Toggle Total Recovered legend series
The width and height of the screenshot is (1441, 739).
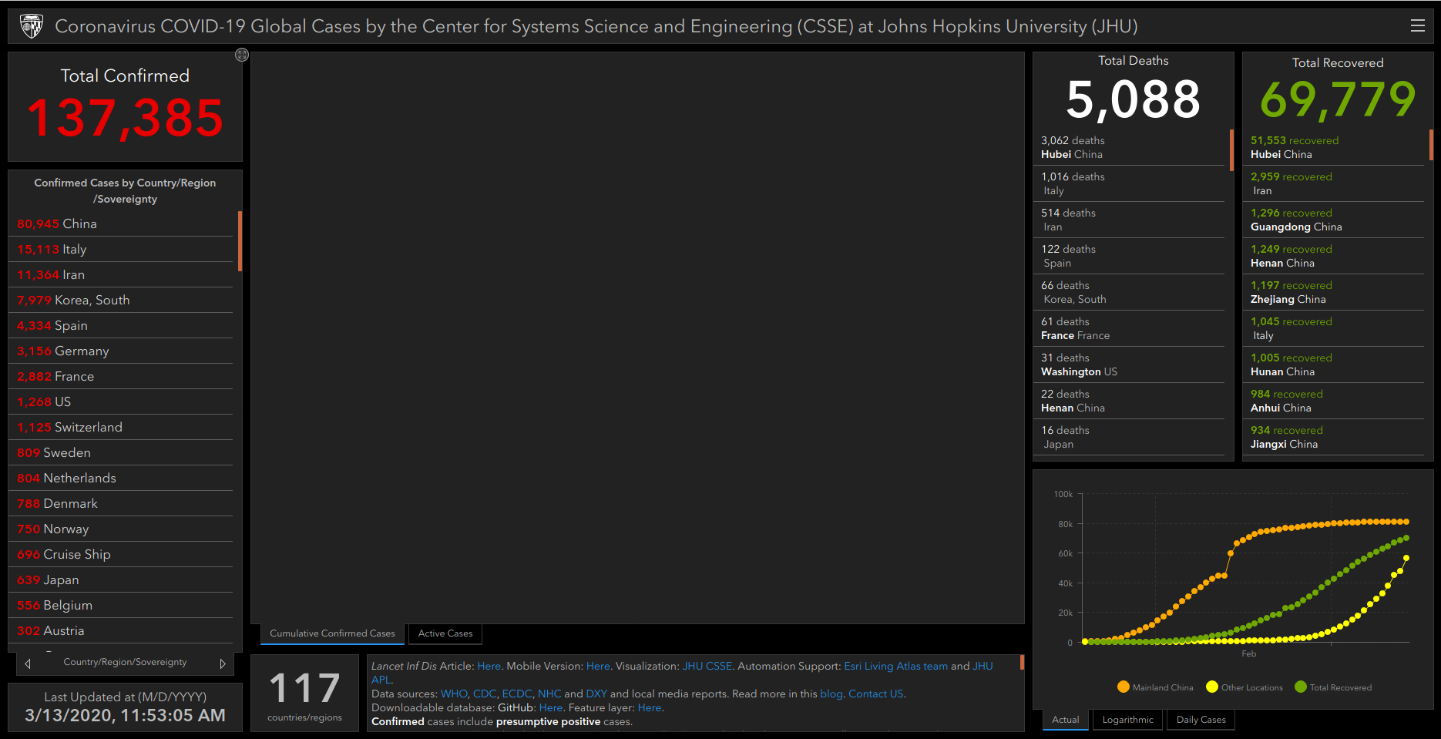(x=1334, y=687)
